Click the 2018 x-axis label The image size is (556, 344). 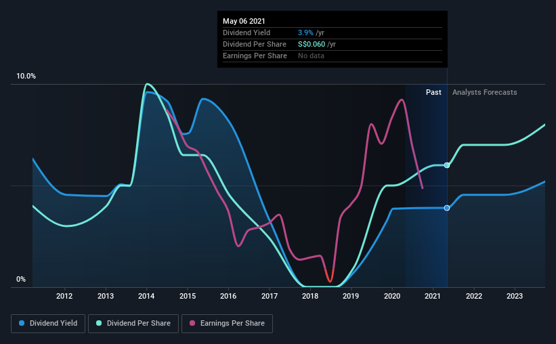point(310,296)
